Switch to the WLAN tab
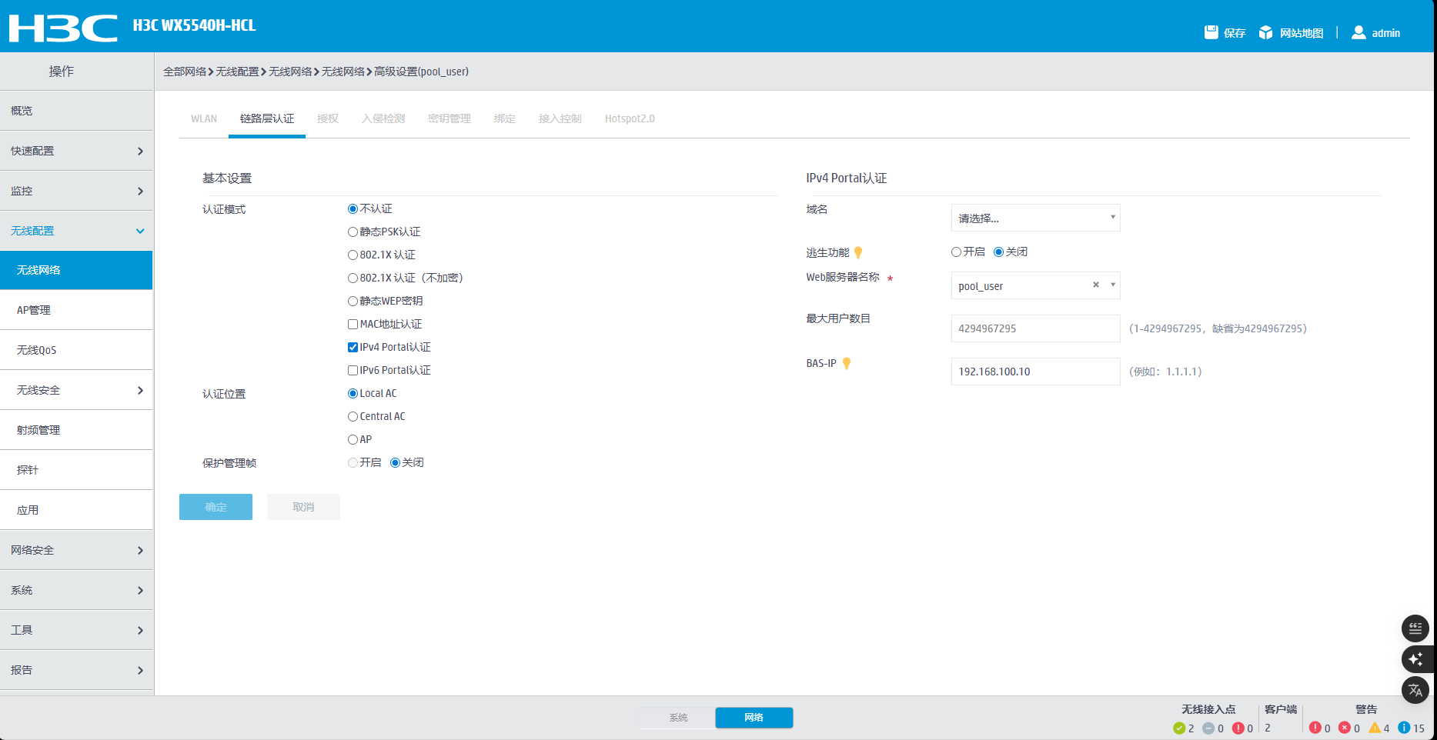The image size is (1437, 740). 204,118
